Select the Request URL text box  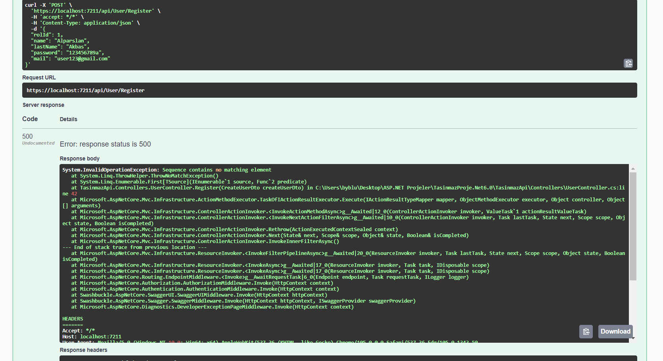pyautogui.click(x=329, y=90)
